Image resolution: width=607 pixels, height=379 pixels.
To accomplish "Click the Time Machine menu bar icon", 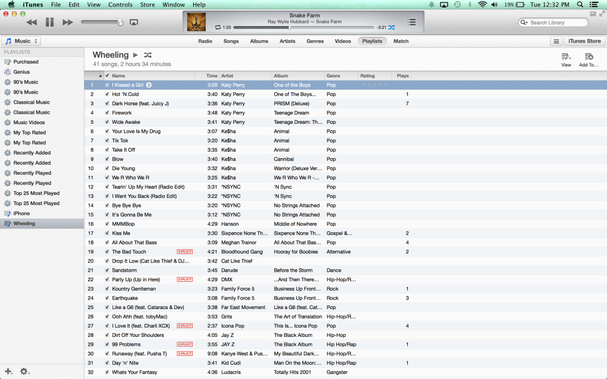I will (457, 5).
